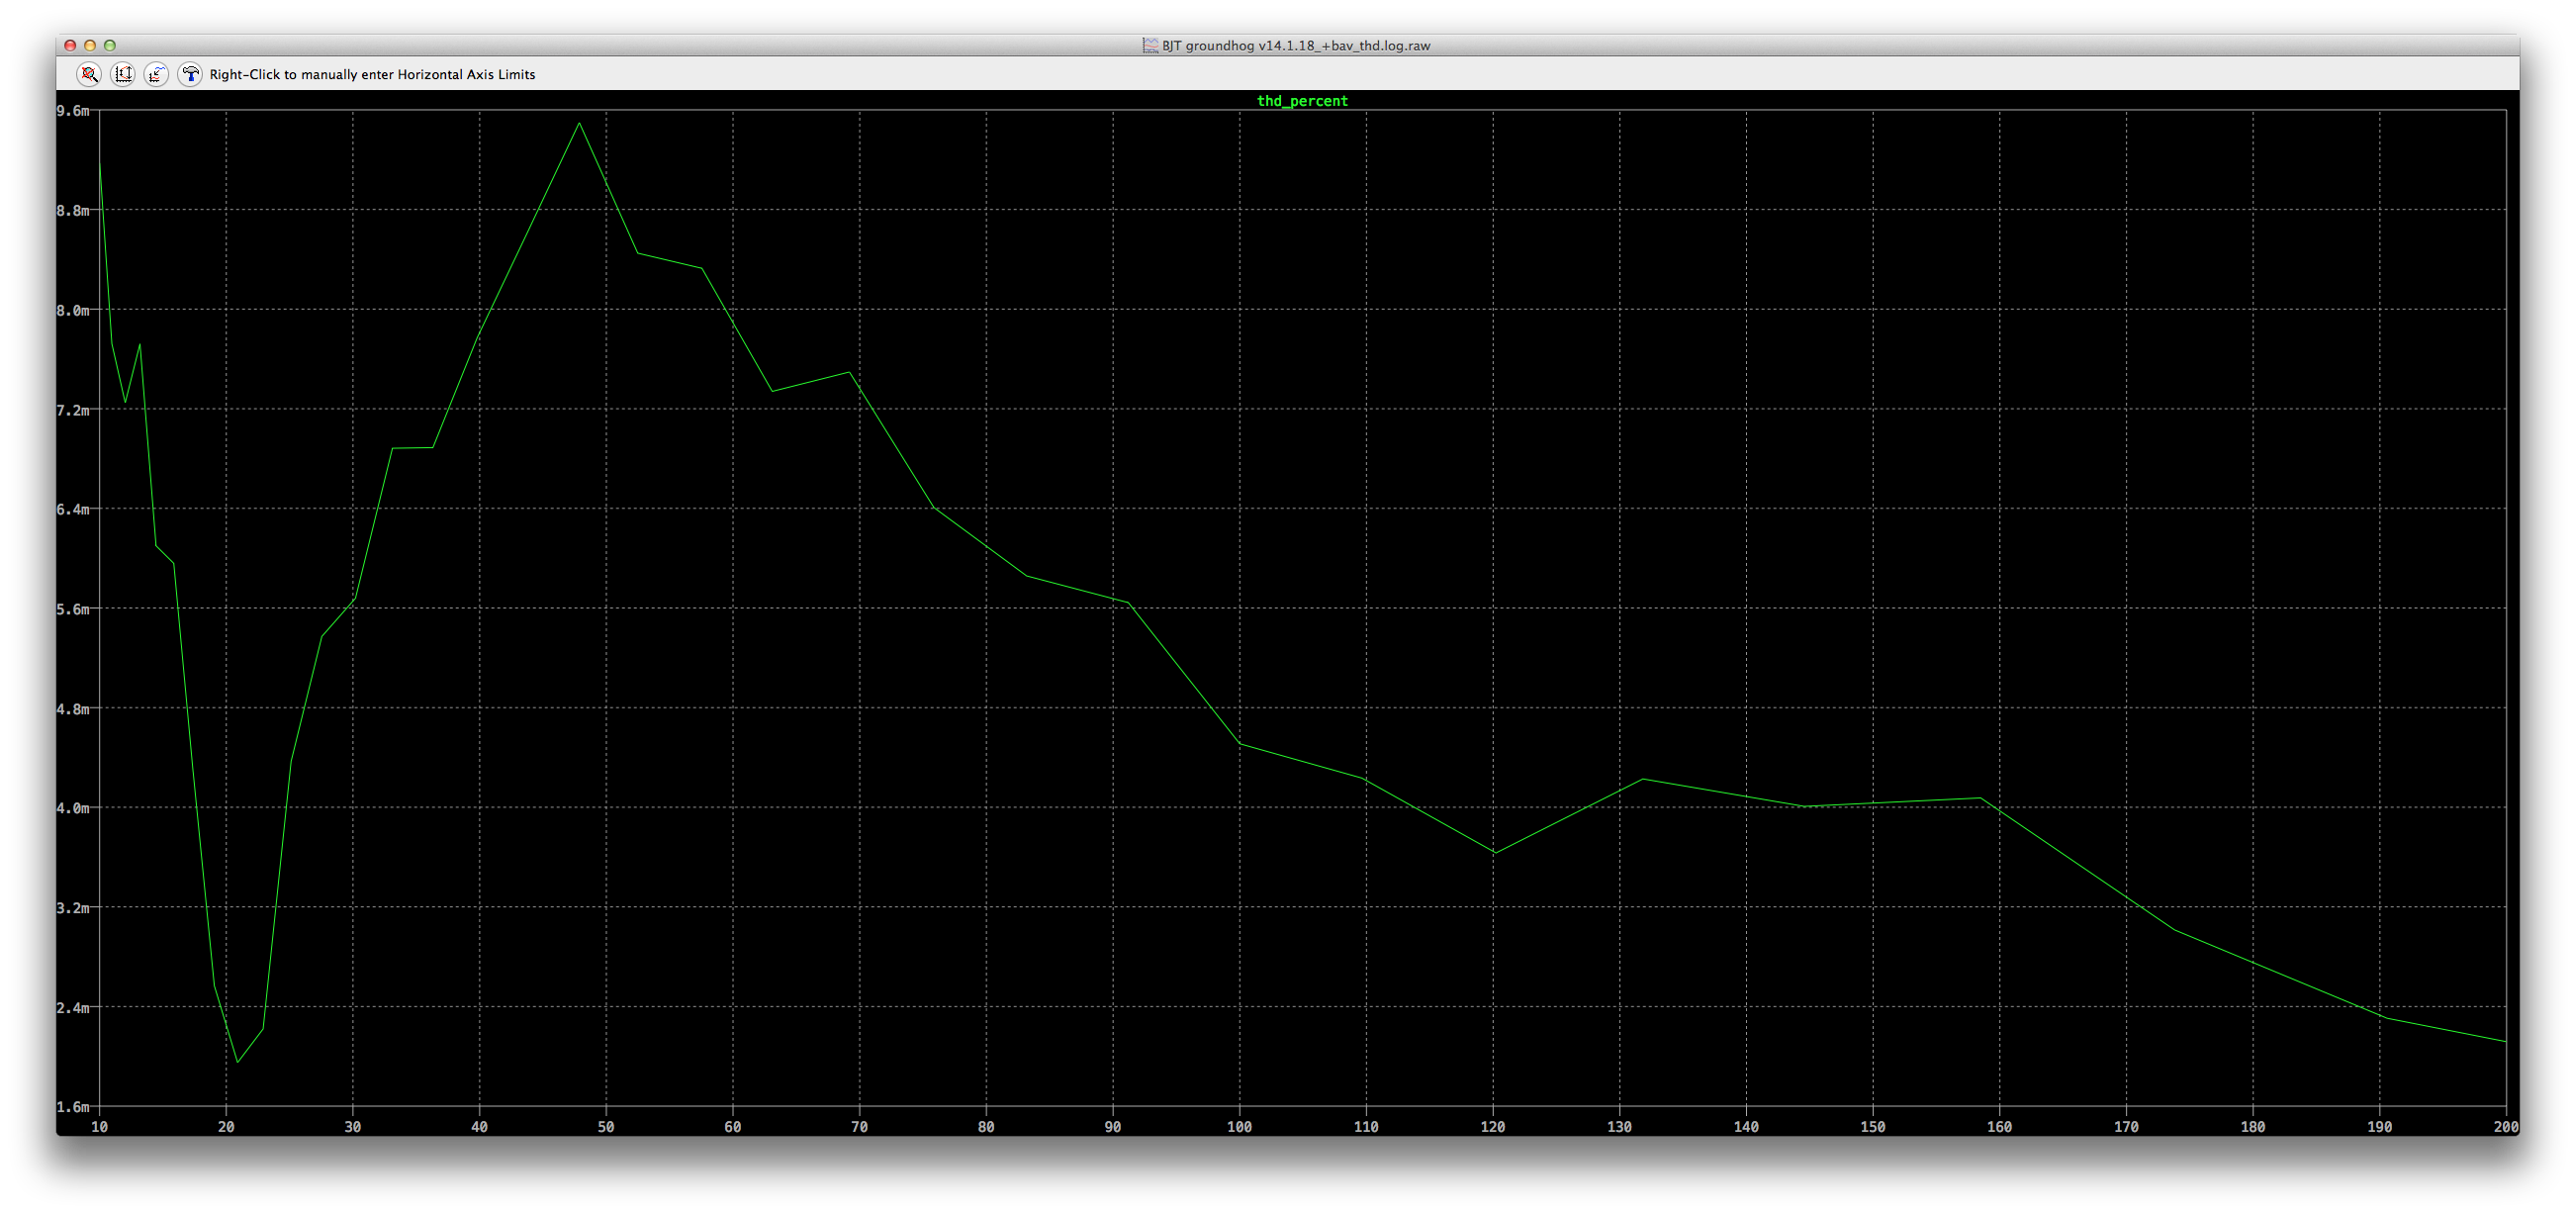The image size is (2576, 1214).
Task: Click the cancel zoom magnifier icon
Action: pos(89,74)
